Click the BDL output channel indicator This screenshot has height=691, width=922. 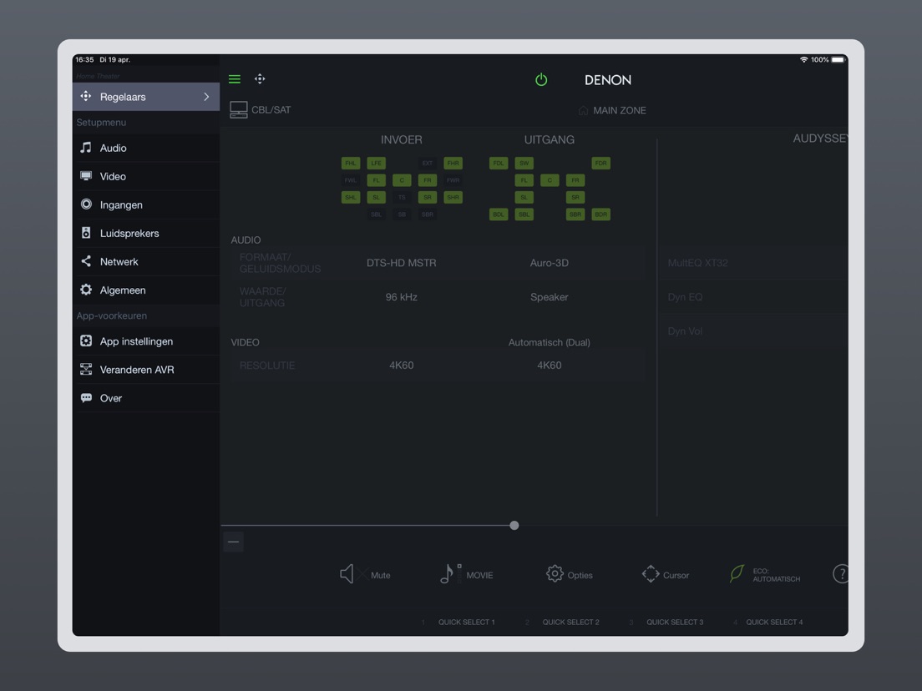pos(499,214)
